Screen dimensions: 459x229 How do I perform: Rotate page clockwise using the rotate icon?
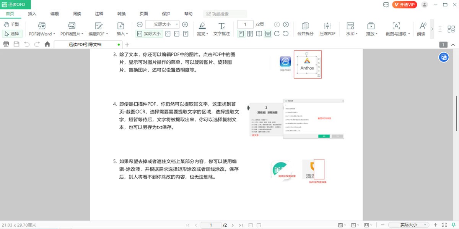point(277,34)
